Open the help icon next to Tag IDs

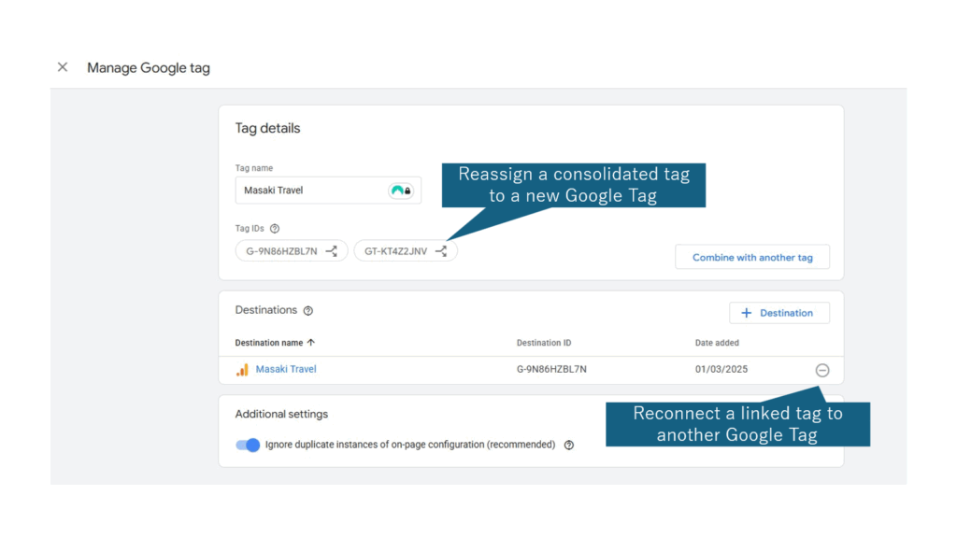[x=275, y=229]
